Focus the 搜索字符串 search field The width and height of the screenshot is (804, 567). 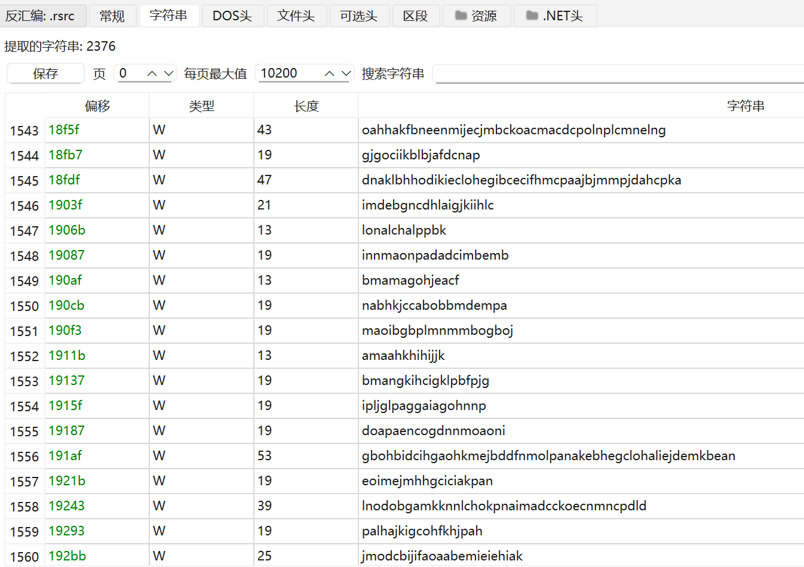click(618, 73)
